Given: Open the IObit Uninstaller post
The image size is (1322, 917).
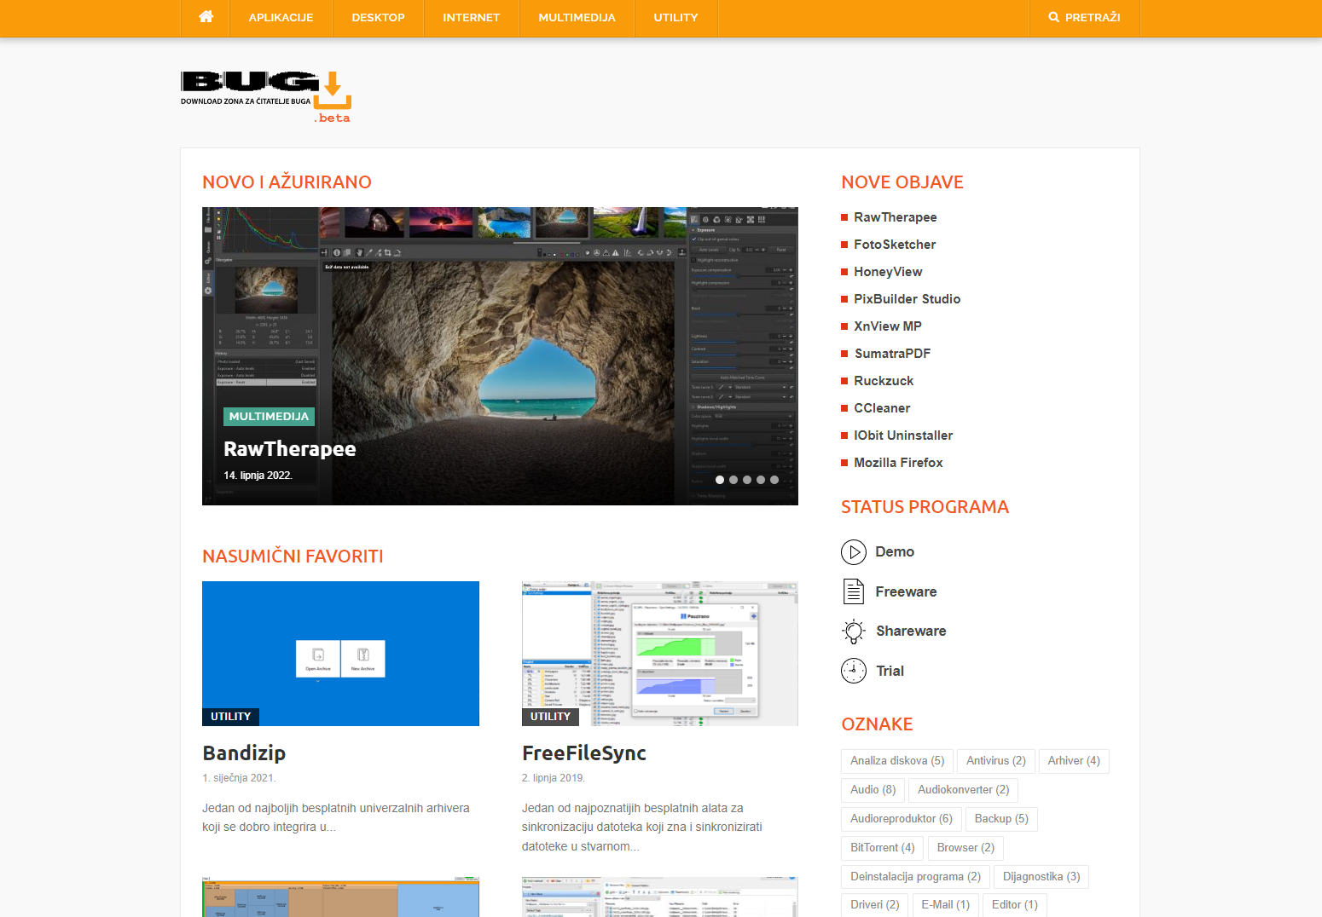Looking at the screenshot, I should point(903,435).
